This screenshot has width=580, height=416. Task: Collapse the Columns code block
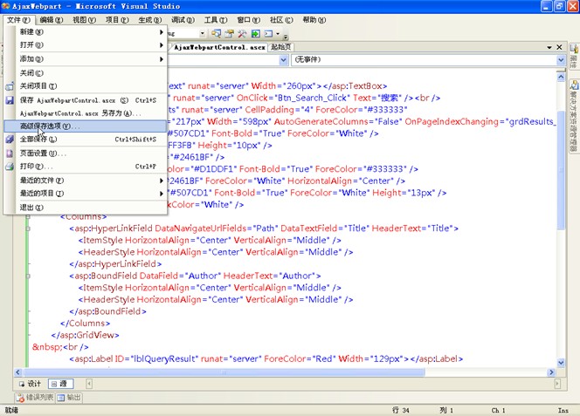(x=28, y=217)
